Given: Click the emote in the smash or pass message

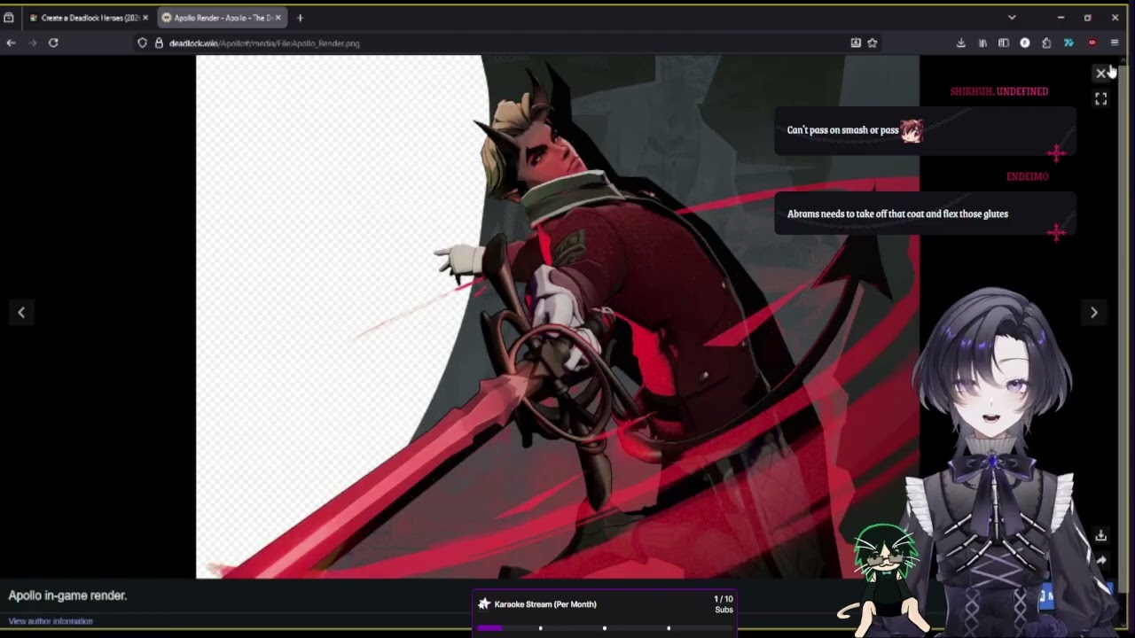Looking at the screenshot, I should click(x=912, y=131).
